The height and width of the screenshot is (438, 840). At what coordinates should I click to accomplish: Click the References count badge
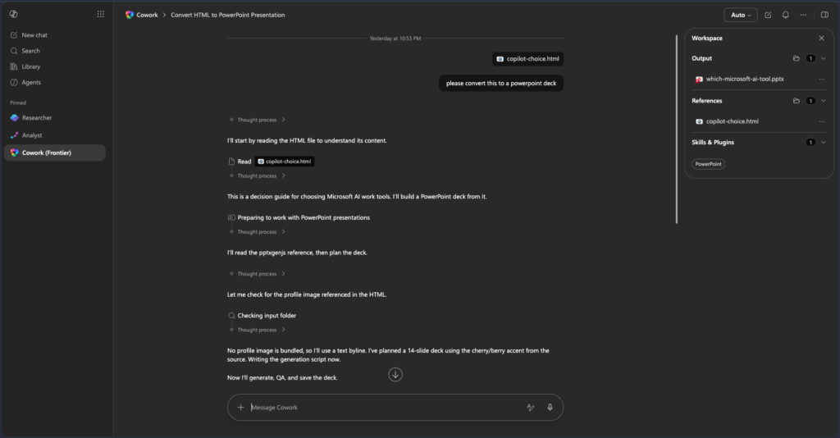(810, 101)
